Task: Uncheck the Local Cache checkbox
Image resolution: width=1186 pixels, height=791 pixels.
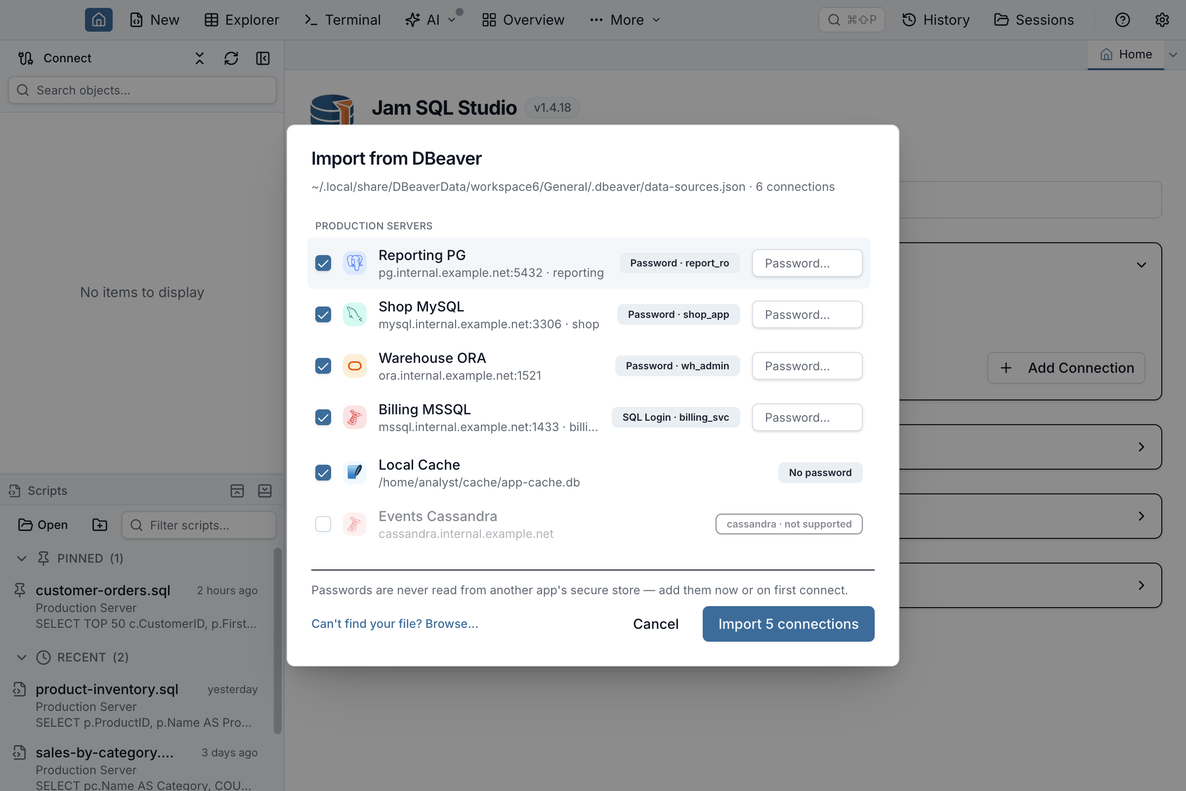Action: 323,473
